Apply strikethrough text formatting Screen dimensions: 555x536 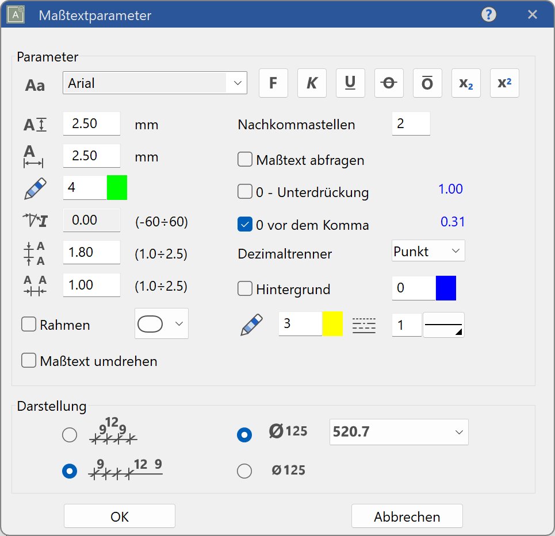point(389,83)
